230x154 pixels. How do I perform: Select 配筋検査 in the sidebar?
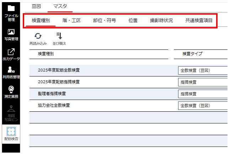coord(11,134)
